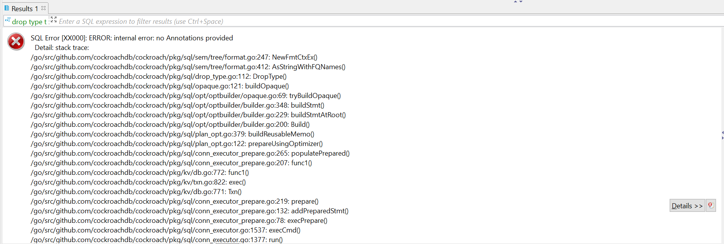Close the Results 1 tab
The image size is (724, 244).
[x=43, y=8]
